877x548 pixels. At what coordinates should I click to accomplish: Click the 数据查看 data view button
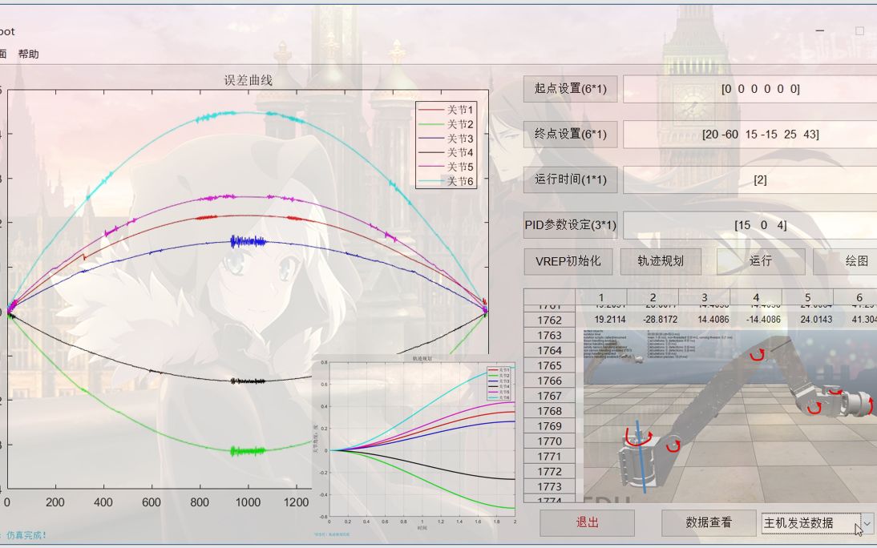click(709, 522)
